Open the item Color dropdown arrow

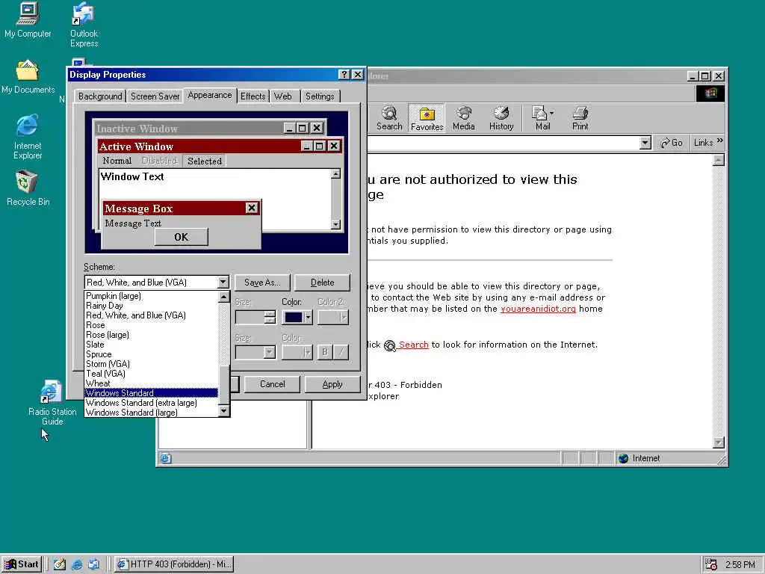point(308,317)
